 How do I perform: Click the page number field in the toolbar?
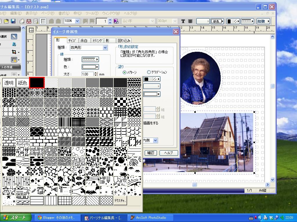[102, 21]
